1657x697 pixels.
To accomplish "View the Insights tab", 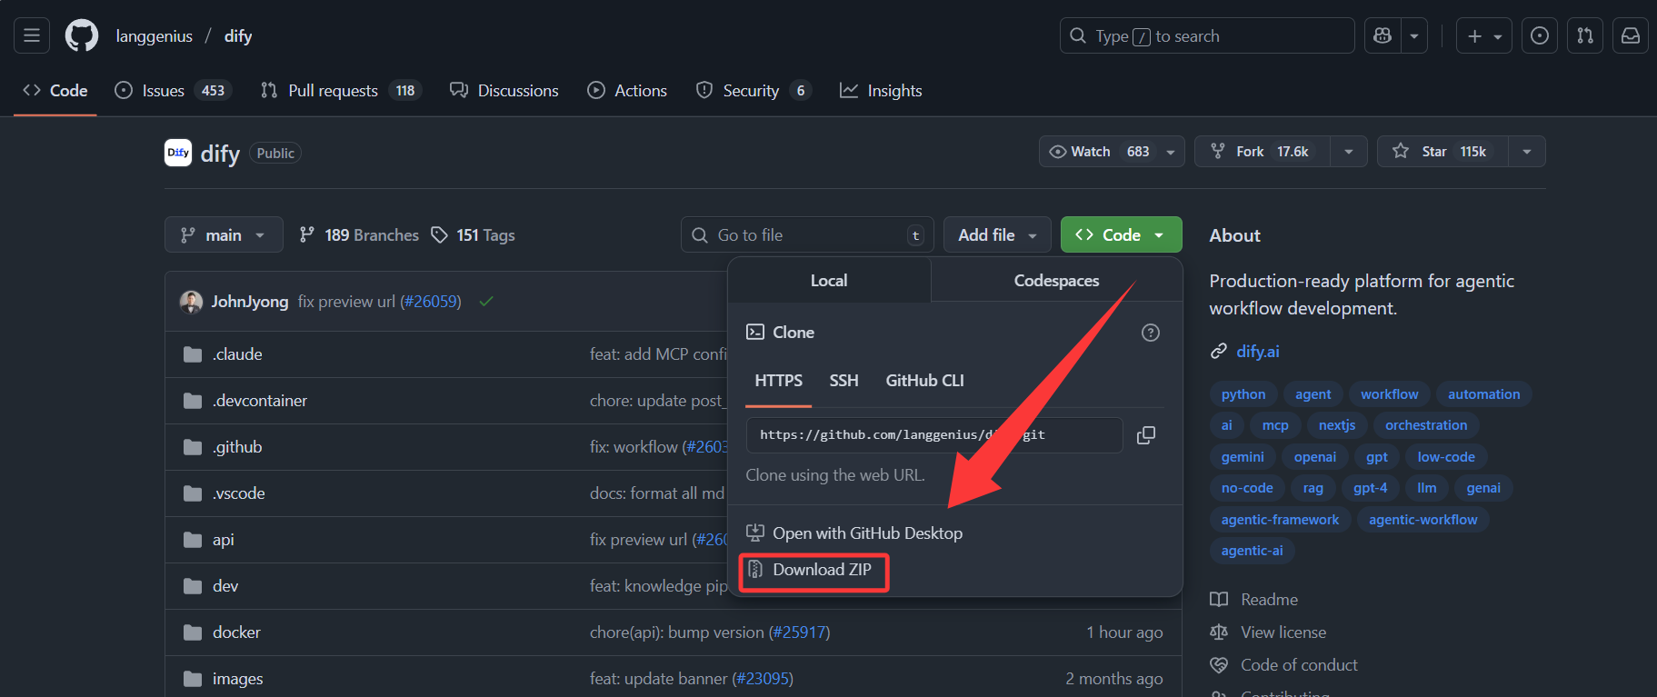I will (x=881, y=91).
